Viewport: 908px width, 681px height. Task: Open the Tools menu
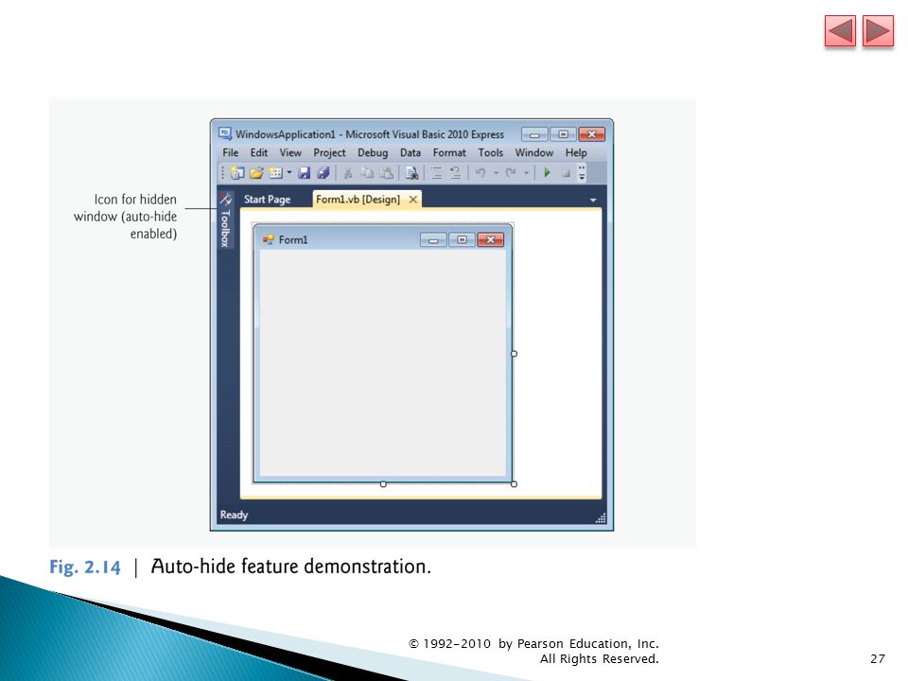click(491, 153)
